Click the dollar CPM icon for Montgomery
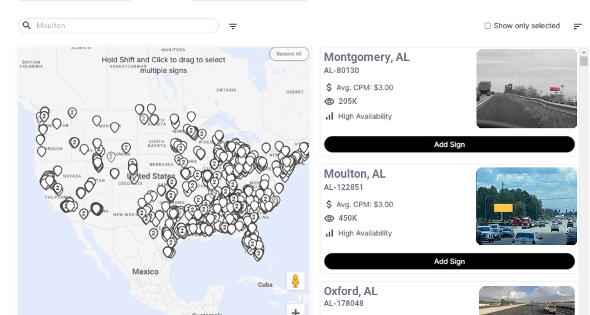Image resolution: width=590 pixels, height=315 pixels. [x=330, y=87]
